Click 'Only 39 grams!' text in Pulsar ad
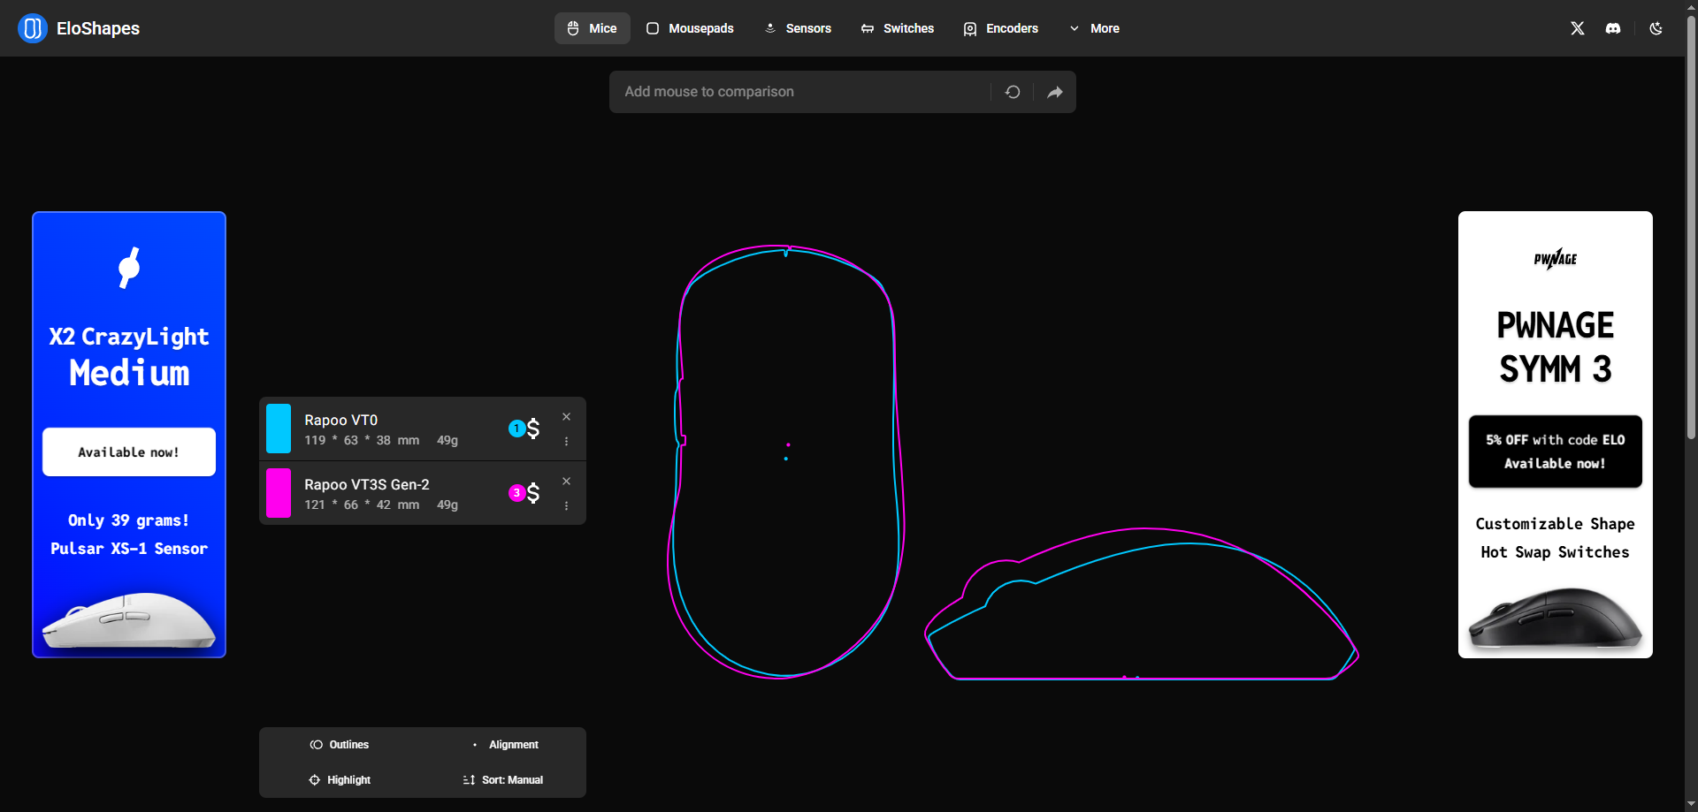Viewport: 1698px width, 812px height. click(x=129, y=520)
